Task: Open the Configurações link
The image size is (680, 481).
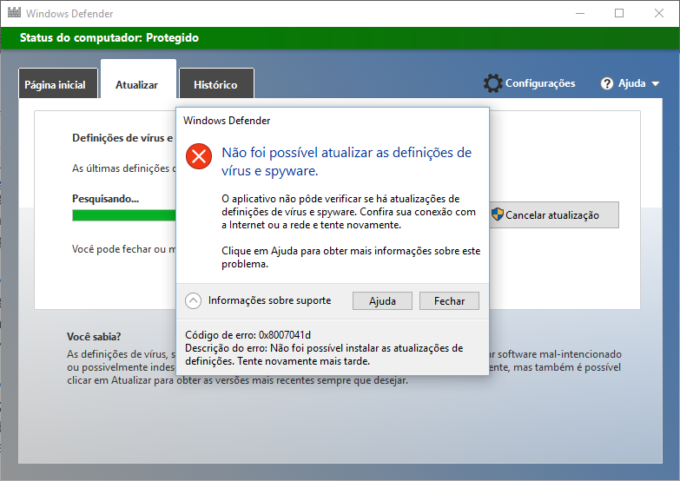Action: tap(540, 83)
